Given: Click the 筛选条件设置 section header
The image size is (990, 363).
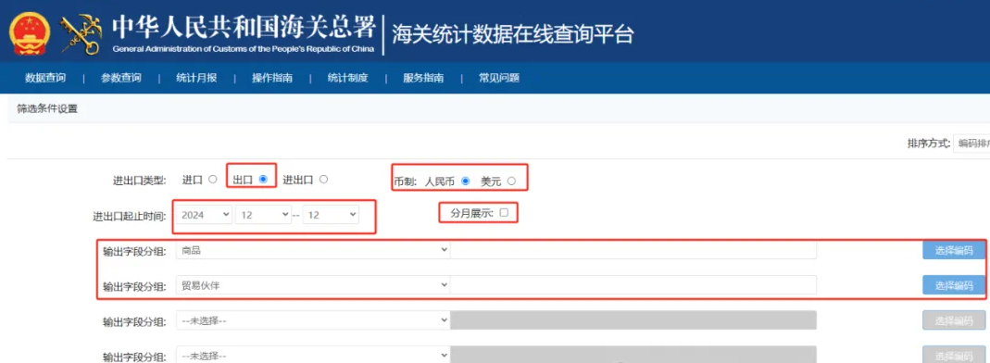Looking at the screenshot, I should pos(46,108).
